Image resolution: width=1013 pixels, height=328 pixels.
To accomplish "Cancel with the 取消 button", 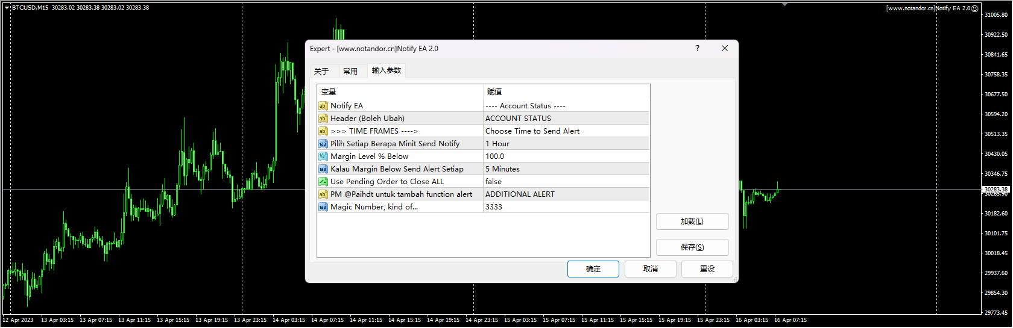I will [651, 269].
